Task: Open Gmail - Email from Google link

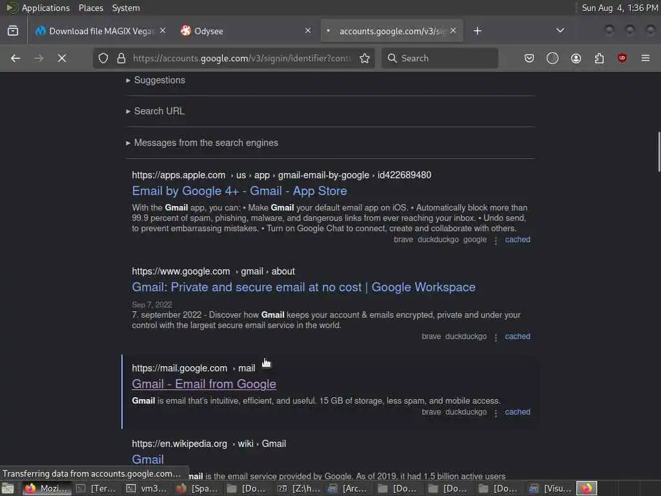Action: tap(204, 384)
